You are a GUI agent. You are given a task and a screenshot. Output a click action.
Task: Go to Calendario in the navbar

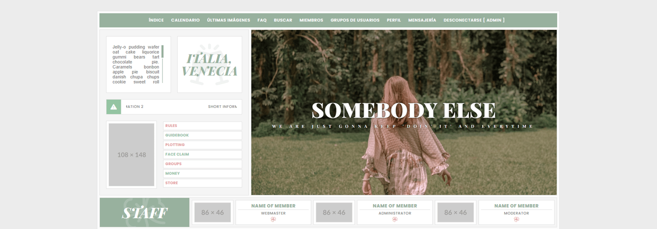pyautogui.click(x=185, y=20)
